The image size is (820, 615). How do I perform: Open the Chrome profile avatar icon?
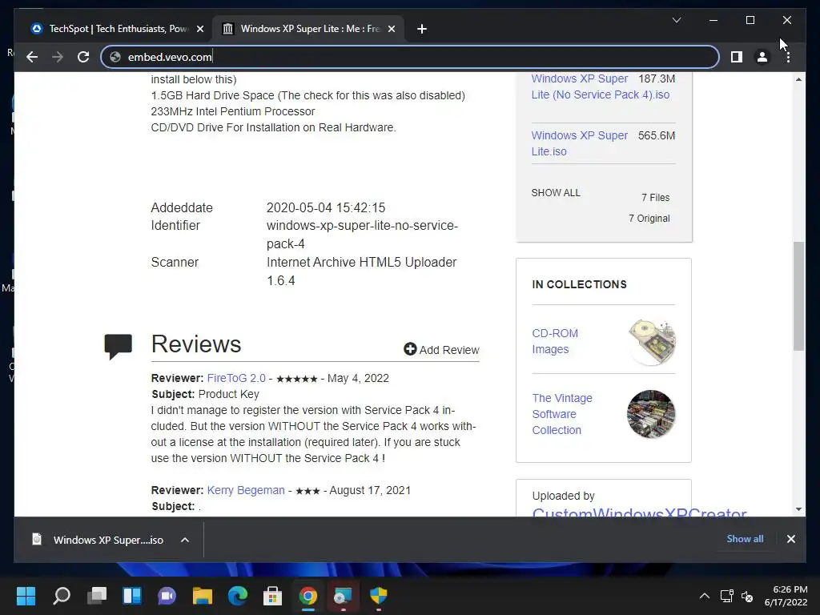[x=762, y=57]
